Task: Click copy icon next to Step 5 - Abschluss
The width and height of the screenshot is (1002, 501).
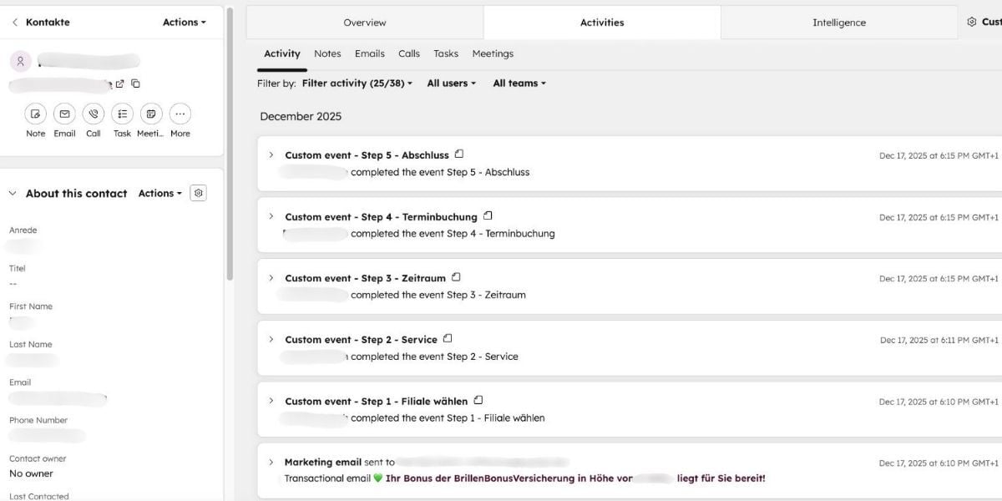Action: pyautogui.click(x=459, y=154)
